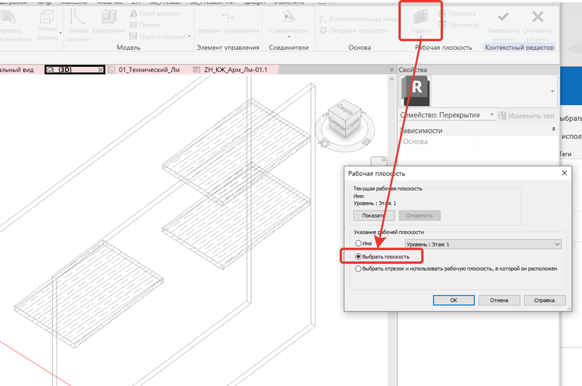Click the Справа face of the ViewCube
The width and height of the screenshot is (582, 386).
pyautogui.click(x=353, y=124)
